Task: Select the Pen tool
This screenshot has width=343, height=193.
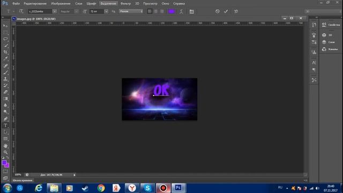Action: [5, 119]
